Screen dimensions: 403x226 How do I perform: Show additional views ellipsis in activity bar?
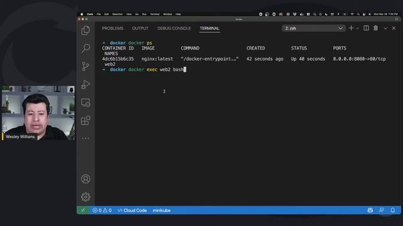pos(86,138)
